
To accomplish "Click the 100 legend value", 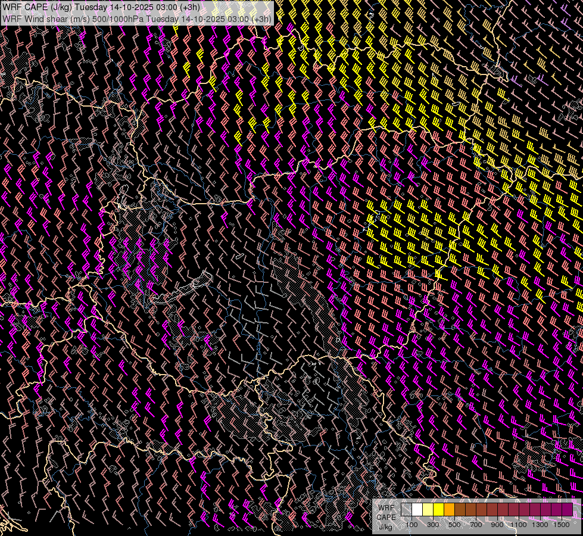I will (411, 525).
